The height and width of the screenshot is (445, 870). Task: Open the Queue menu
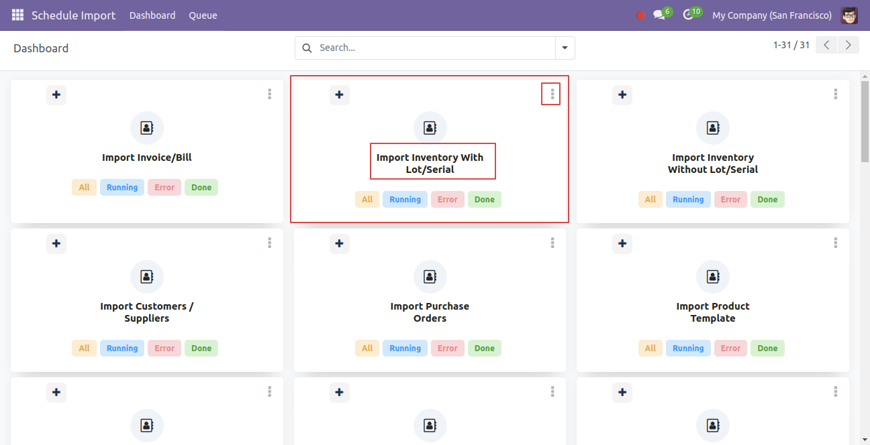203,15
